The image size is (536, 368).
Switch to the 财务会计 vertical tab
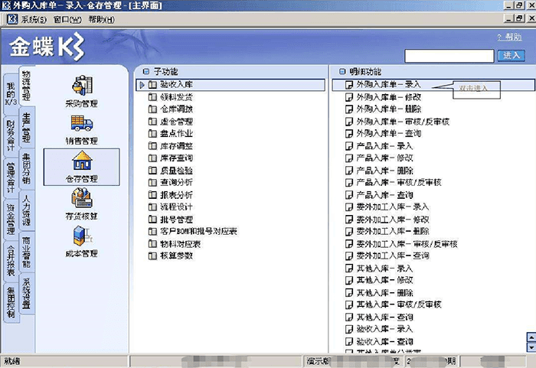tap(11, 135)
